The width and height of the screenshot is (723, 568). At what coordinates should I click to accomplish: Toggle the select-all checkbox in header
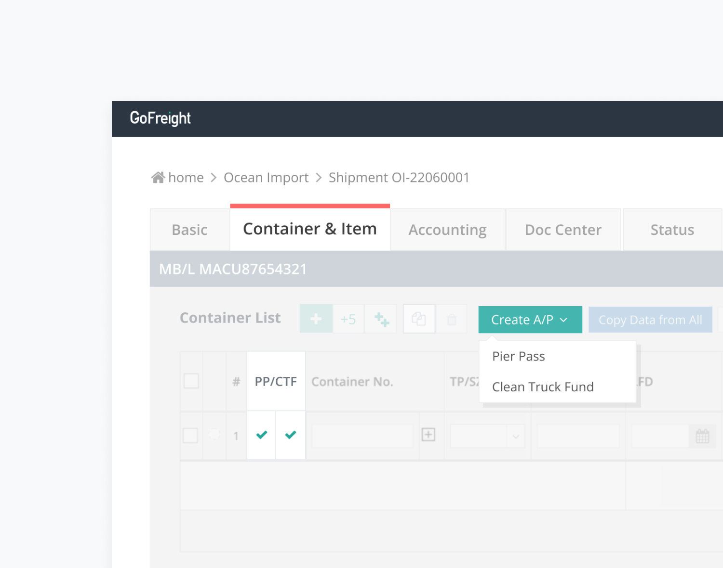click(x=191, y=381)
